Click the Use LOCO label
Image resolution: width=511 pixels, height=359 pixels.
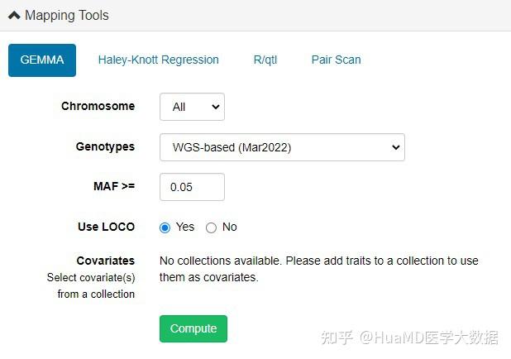point(106,227)
